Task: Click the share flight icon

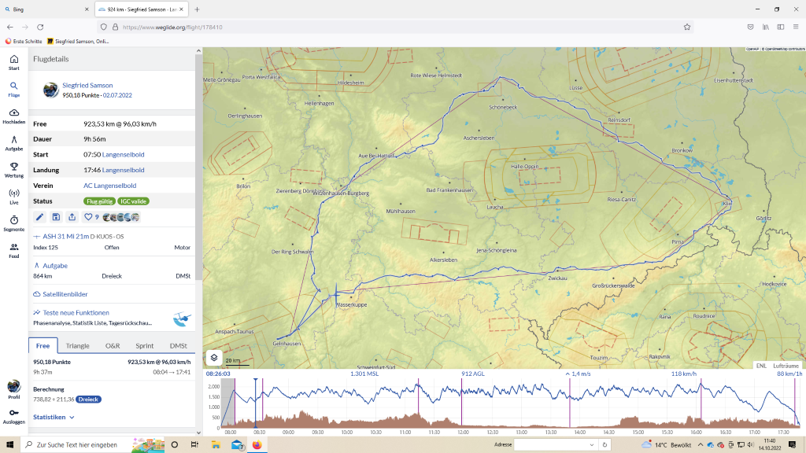Action: coord(72,217)
